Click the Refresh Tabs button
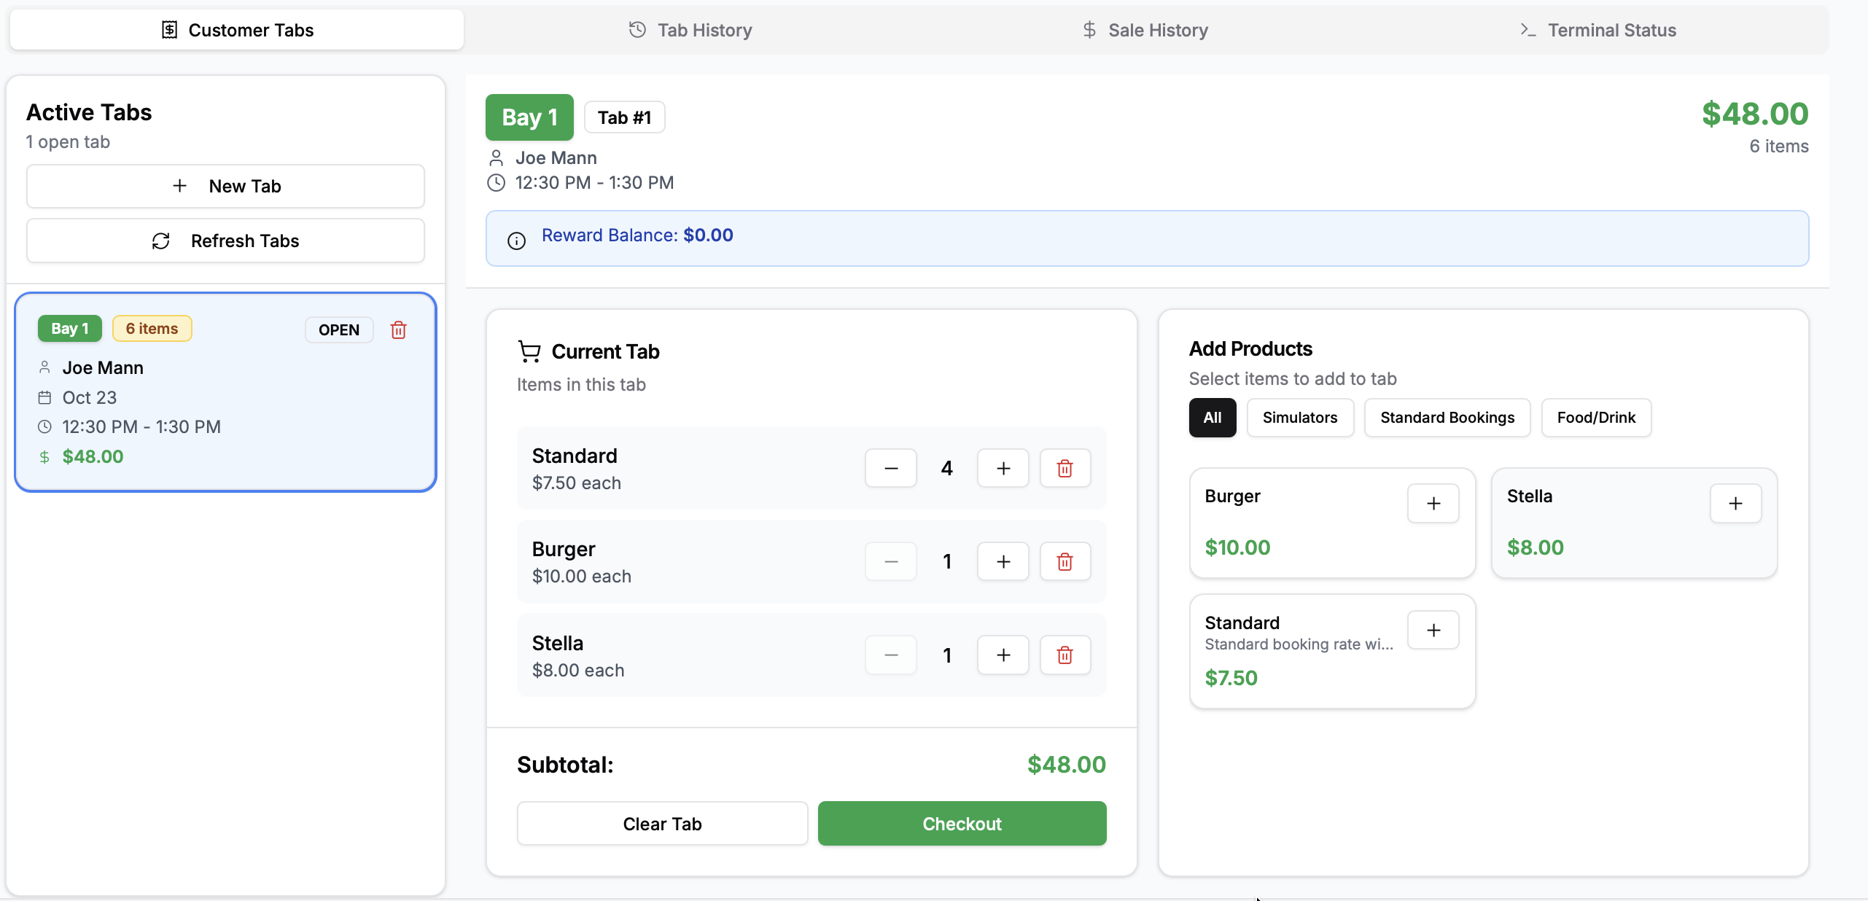The image size is (1868, 901). tap(225, 241)
